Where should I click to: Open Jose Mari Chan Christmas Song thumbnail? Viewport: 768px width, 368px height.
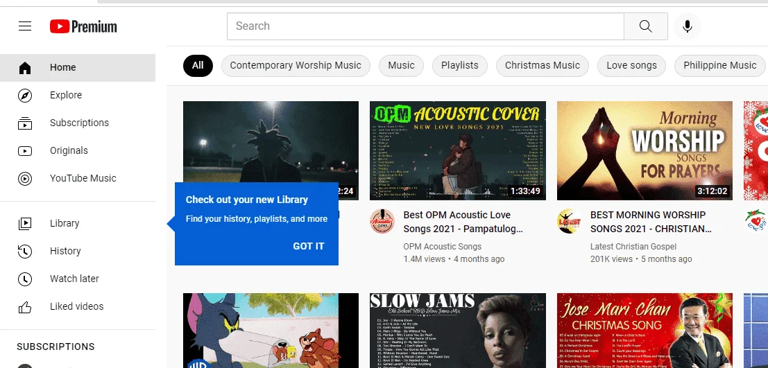(x=645, y=331)
